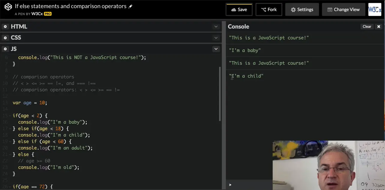Click the console.log "I'm old" line
Image resolution: width=385 pixels, height=190 pixels.
49,167
